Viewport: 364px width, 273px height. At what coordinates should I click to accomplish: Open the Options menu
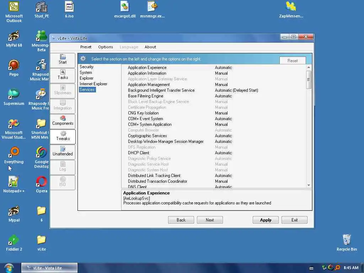[105, 47]
